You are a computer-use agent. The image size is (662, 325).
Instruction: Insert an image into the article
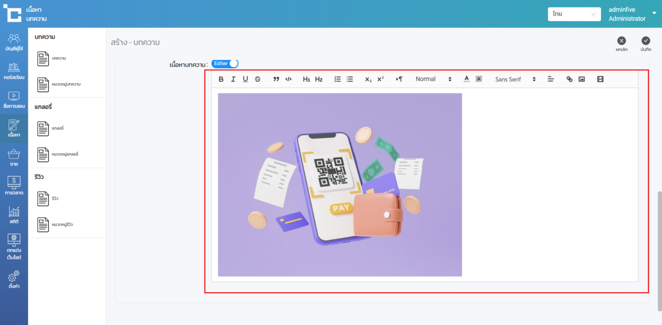(x=582, y=79)
